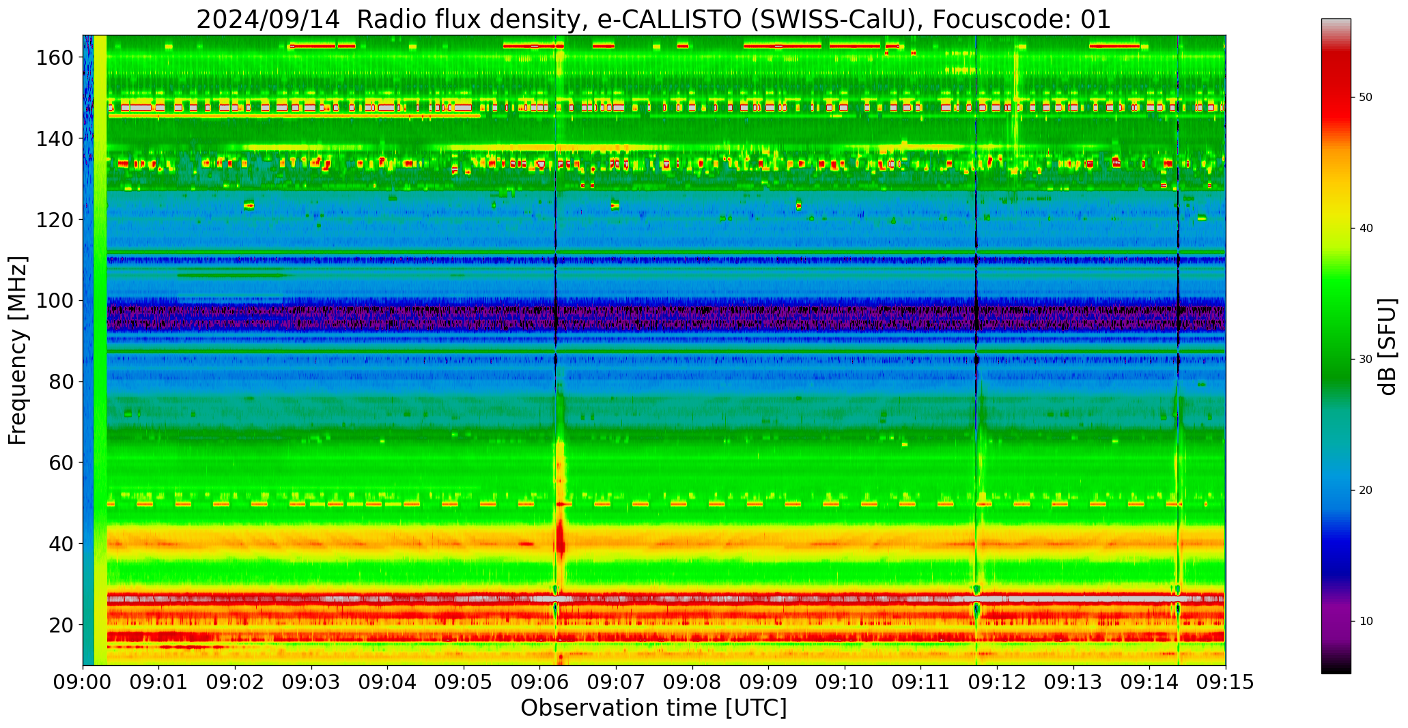Screen dimensions: 1408x728
Task: Click the 09:08 time tick label
Action: pos(692,683)
